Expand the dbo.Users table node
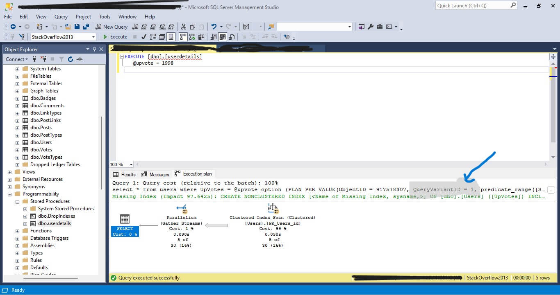Screen dimensions: 560x295 17,142
